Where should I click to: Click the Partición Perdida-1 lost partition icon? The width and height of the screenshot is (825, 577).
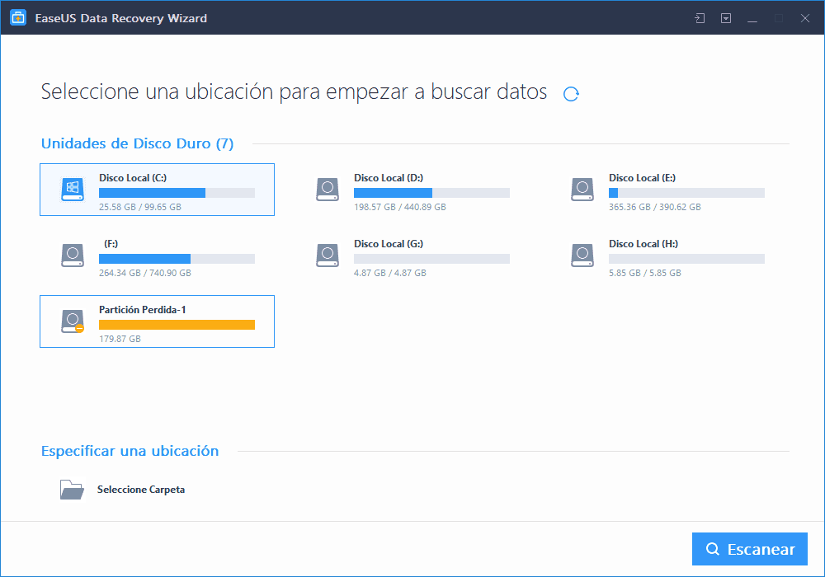(73, 321)
